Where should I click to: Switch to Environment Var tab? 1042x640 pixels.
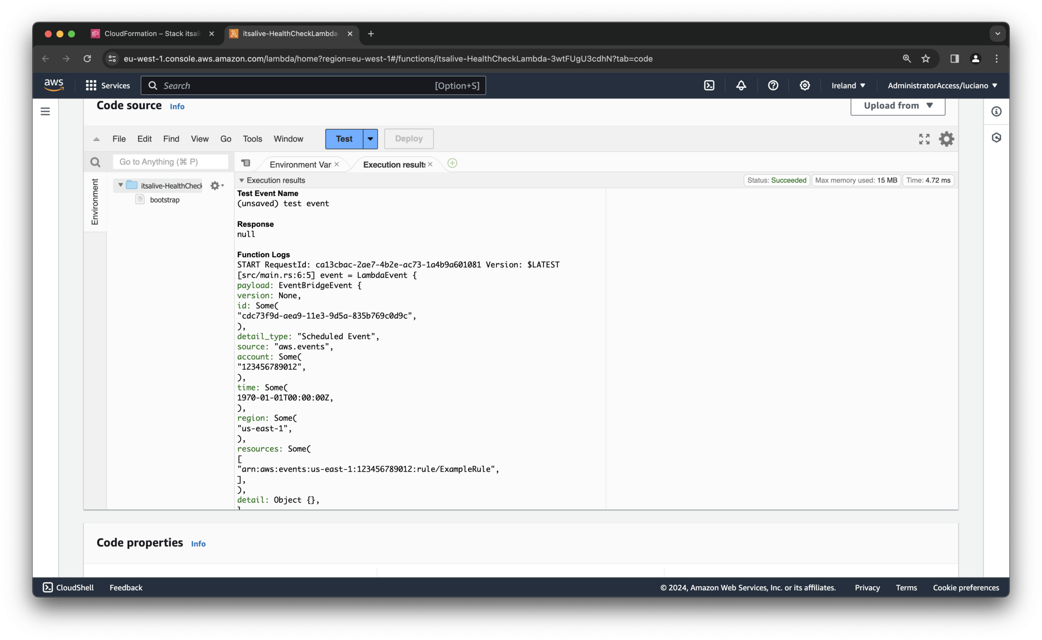[x=300, y=165]
